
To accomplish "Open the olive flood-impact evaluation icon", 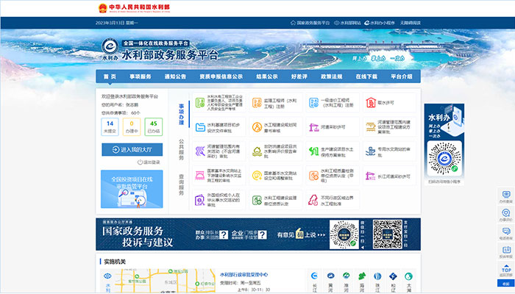I will [x=257, y=151].
